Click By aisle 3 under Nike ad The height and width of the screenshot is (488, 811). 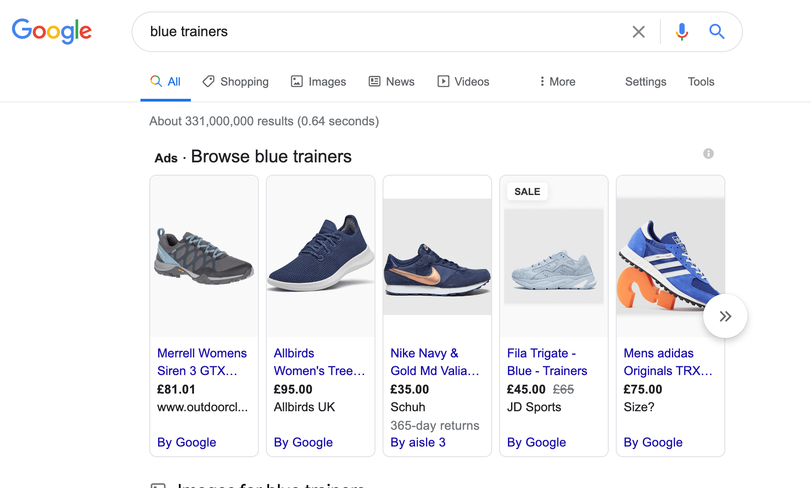pyautogui.click(x=418, y=442)
